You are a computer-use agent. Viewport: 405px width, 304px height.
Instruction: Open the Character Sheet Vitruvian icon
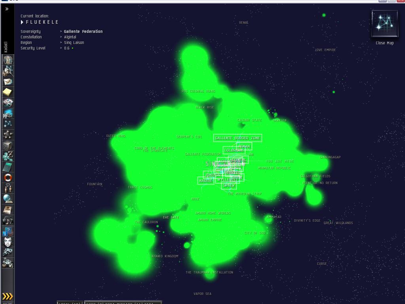point(8,60)
